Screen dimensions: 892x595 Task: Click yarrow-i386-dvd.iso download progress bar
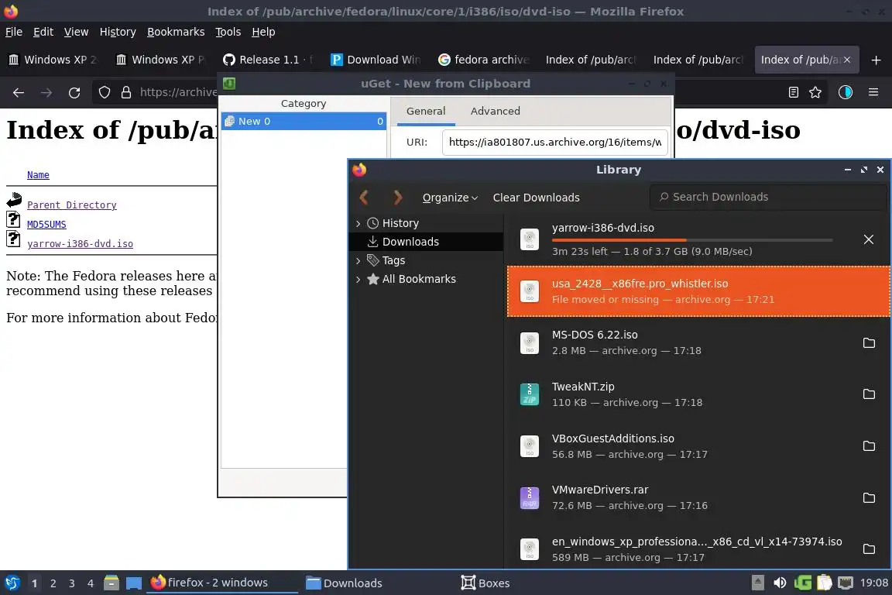(691, 240)
